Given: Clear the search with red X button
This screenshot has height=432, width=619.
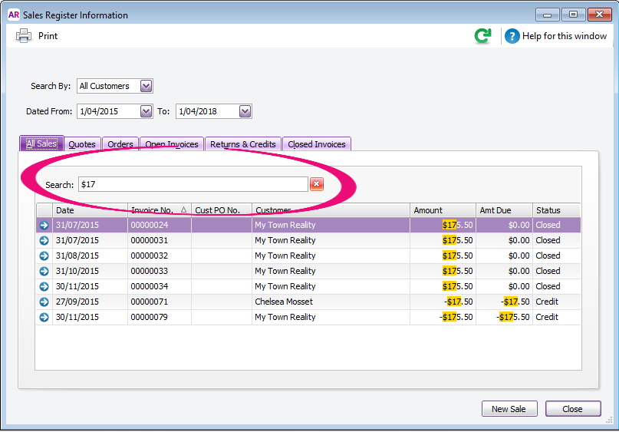Looking at the screenshot, I should tap(316, 184).
